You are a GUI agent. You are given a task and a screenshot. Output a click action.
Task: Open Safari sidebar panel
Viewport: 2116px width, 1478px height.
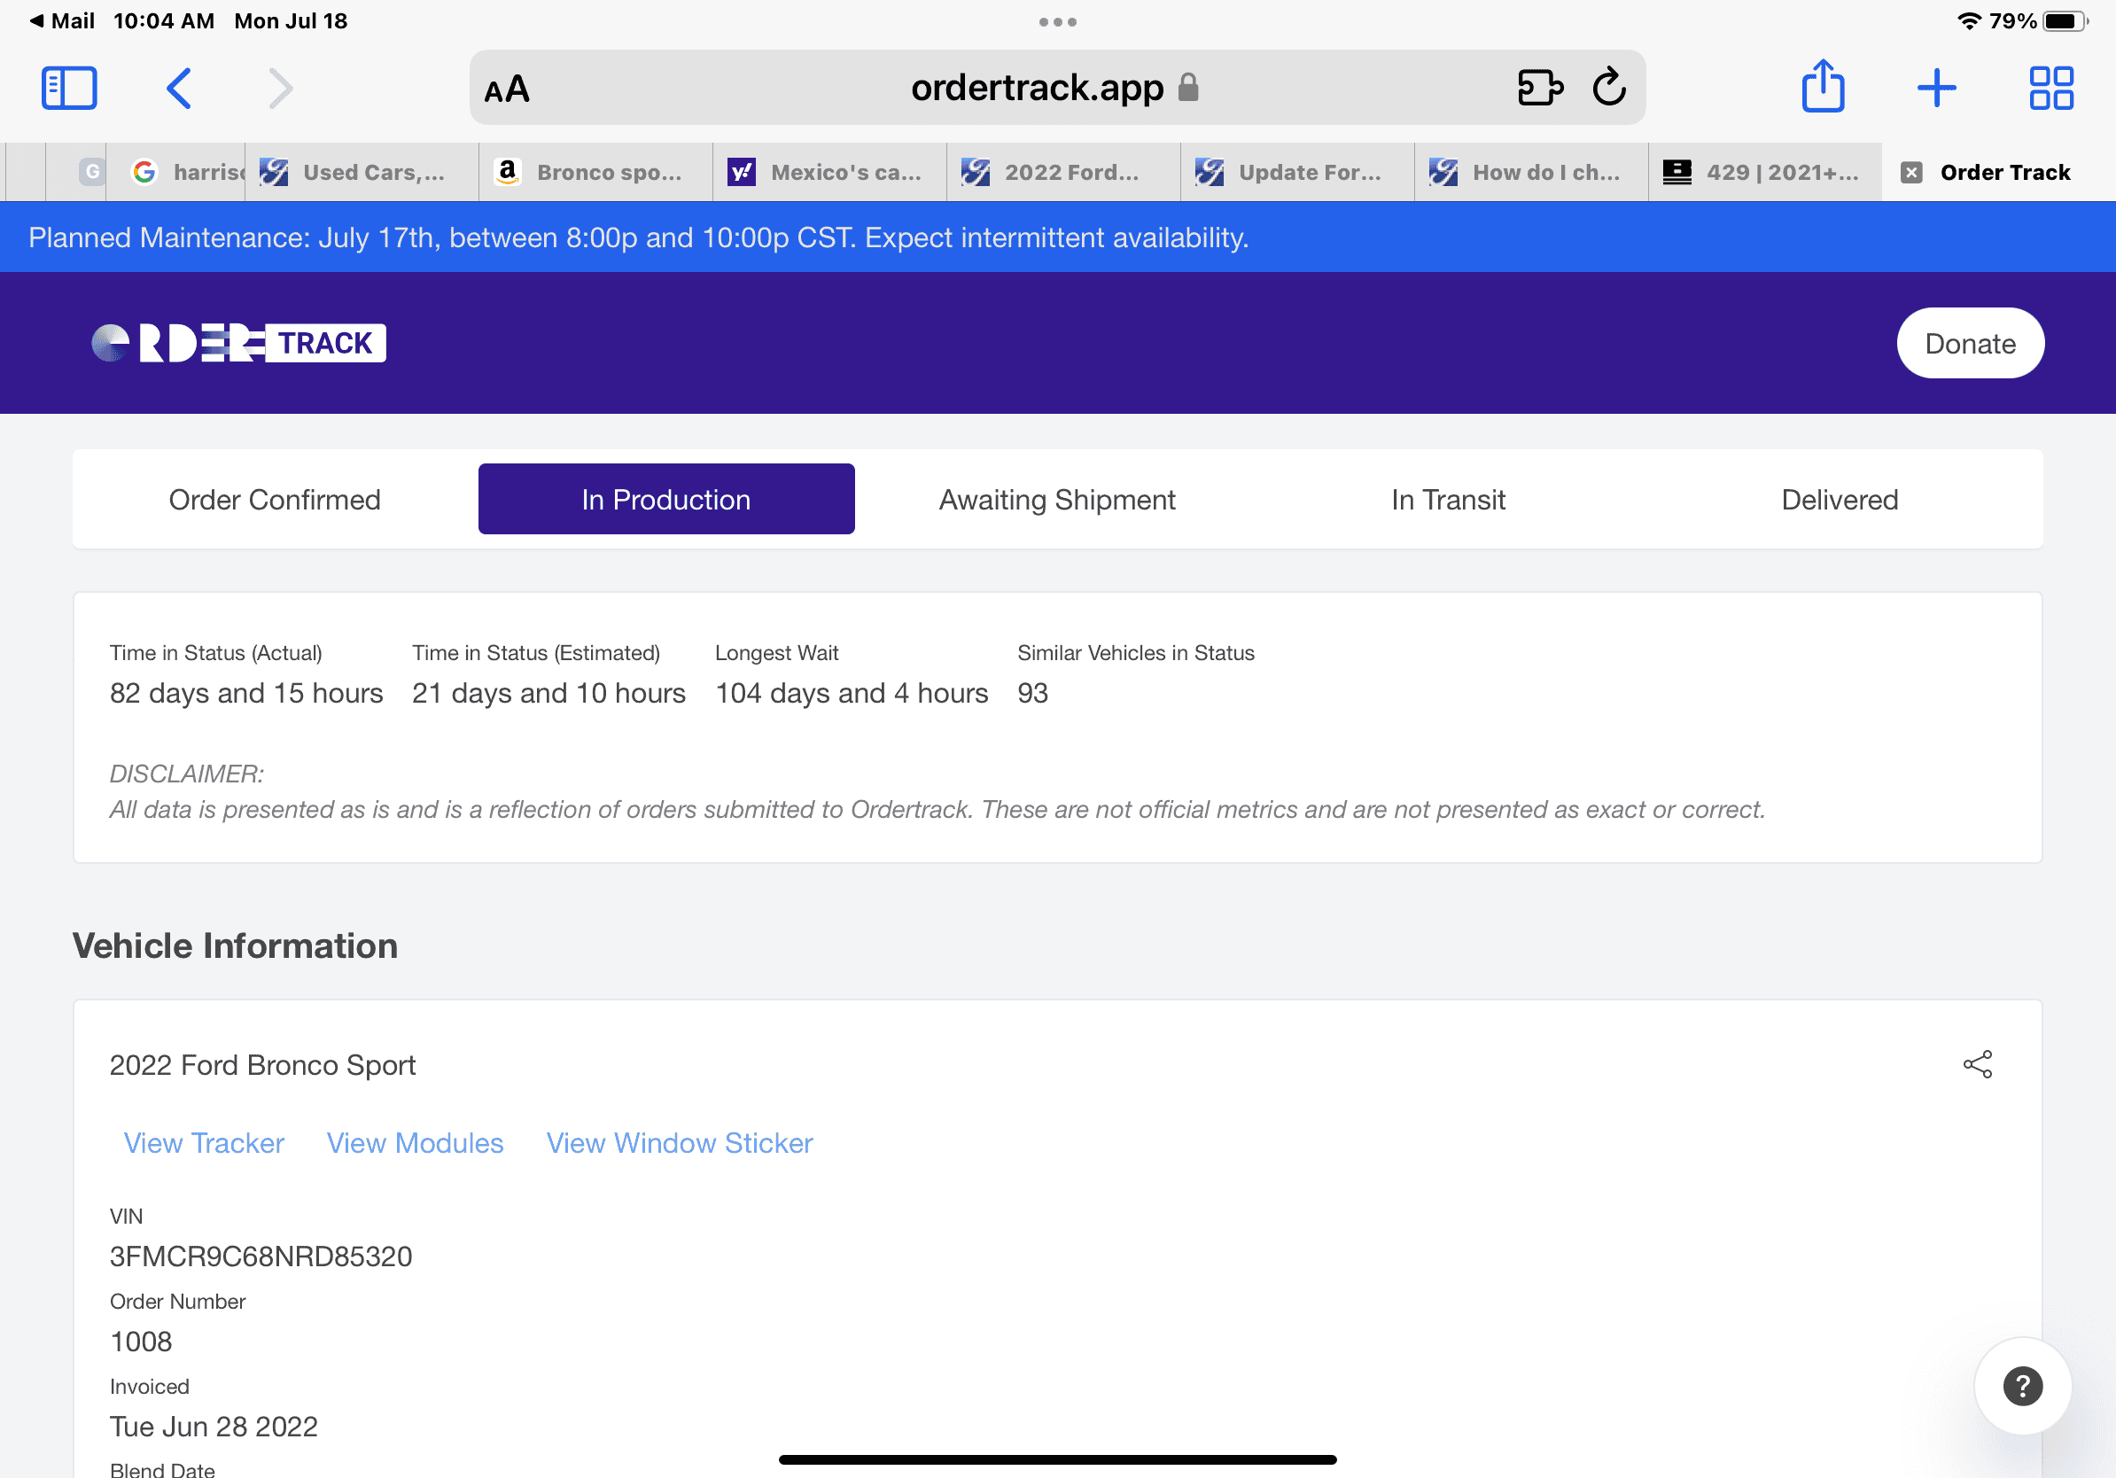(69, 89)
